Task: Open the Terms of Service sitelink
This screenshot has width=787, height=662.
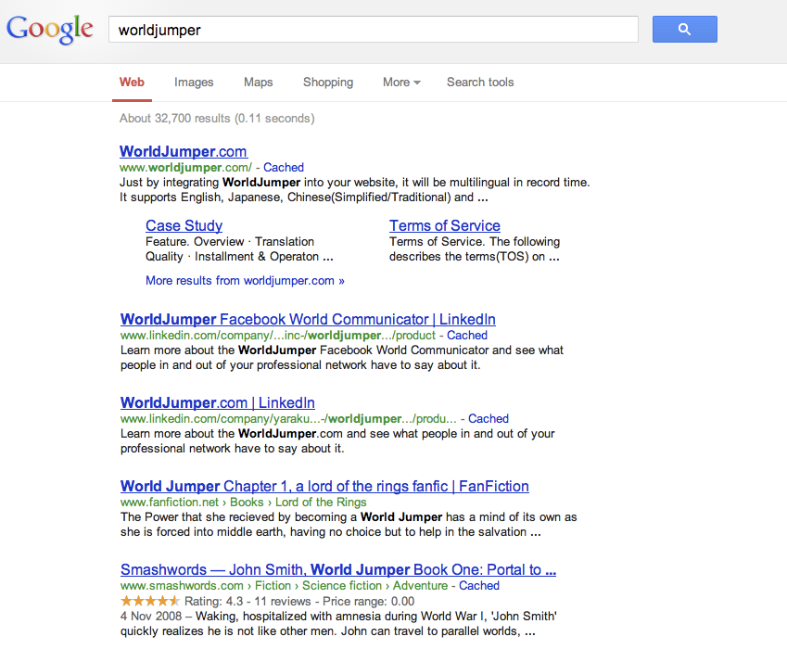Action: coord(445,226)
